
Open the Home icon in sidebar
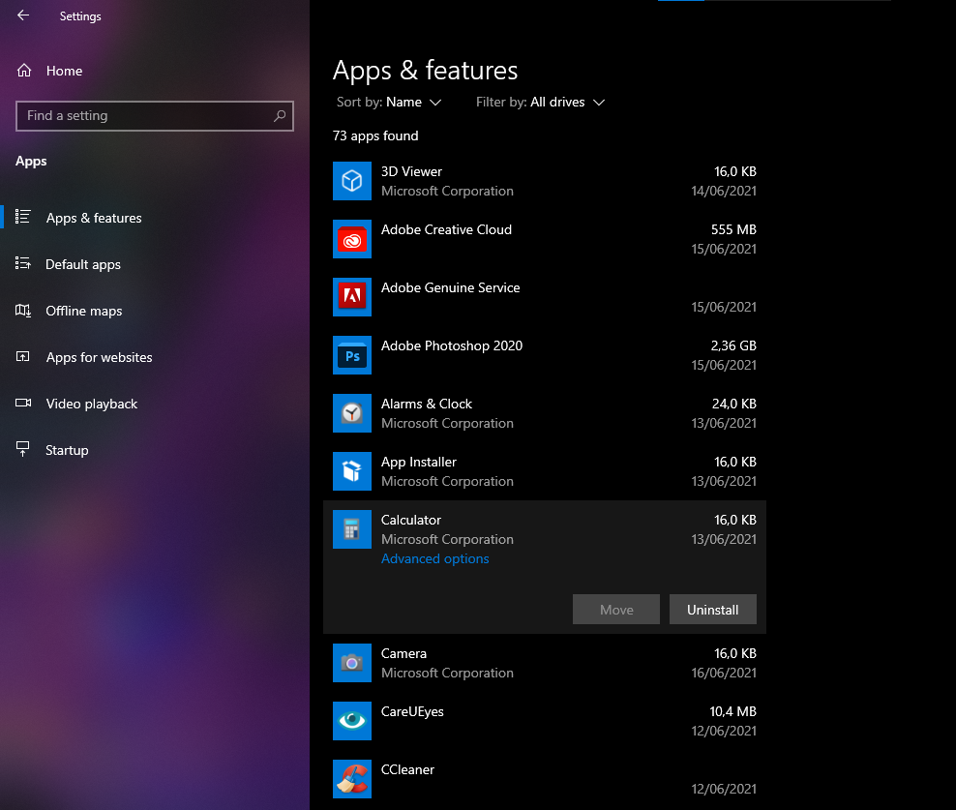(24, 71)
